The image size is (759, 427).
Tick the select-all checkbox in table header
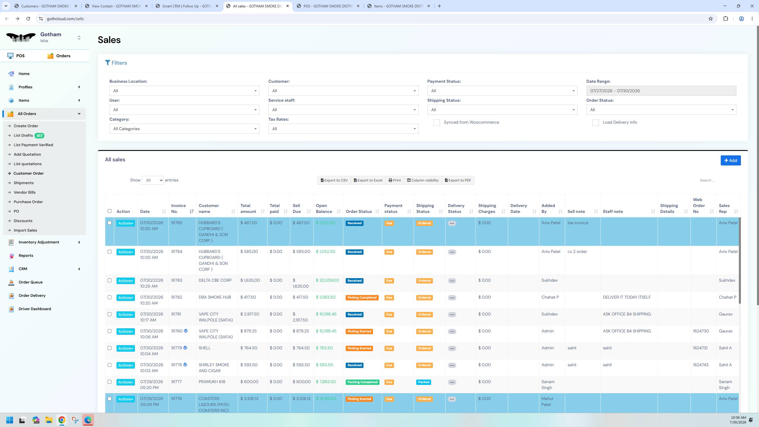[109, 211]
